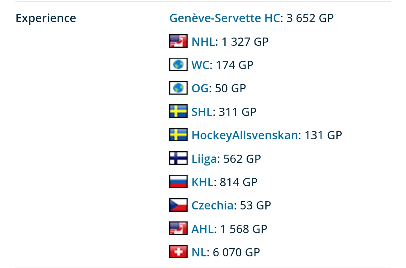Click the Czech flag icon
This screenshot has height=268, width=406.
click(x=178, y=205)
